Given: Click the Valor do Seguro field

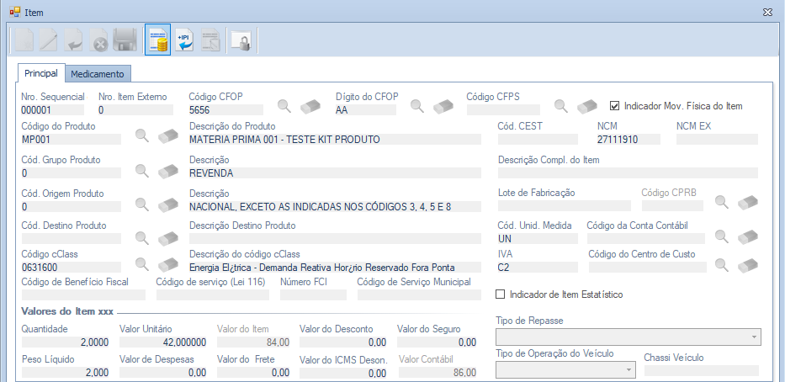Looking at the screenshot, I should coord(437,342).
